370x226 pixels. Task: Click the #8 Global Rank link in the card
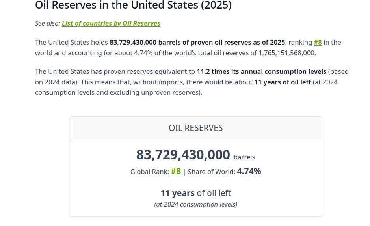pos(176,171)
